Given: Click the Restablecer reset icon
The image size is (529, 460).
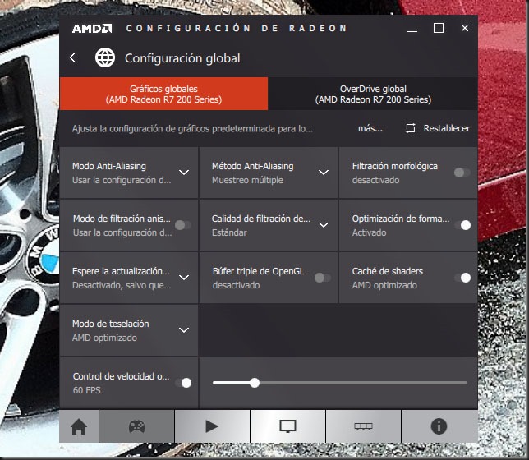Looking at the screenshot, I should 410,128.
